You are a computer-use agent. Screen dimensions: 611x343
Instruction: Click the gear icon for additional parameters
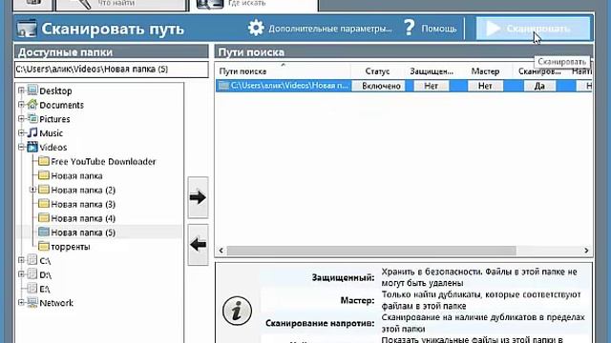[256, 28]
